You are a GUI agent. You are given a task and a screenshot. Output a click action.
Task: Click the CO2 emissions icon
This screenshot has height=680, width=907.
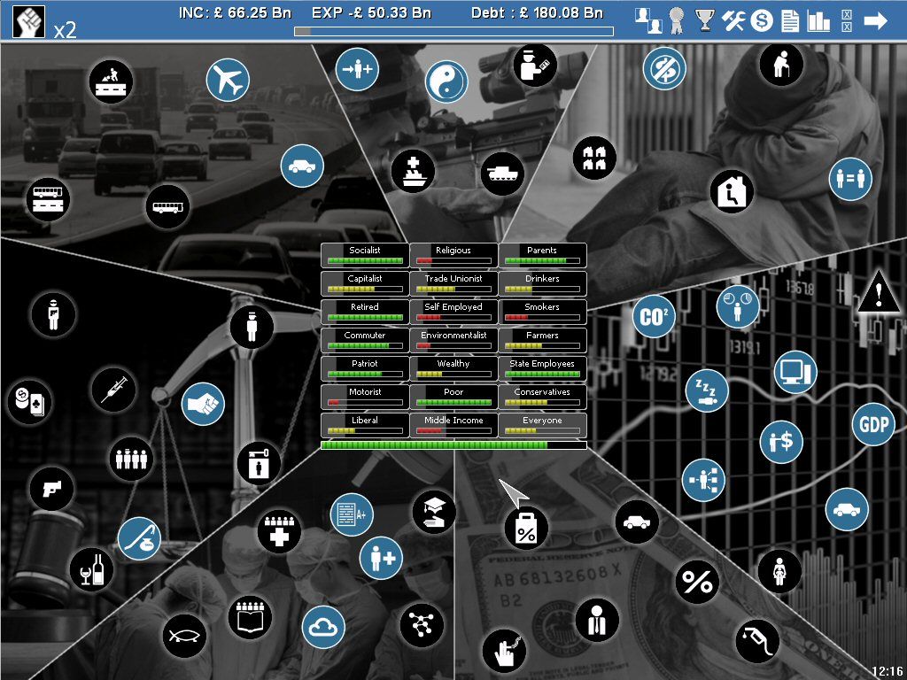654,318
